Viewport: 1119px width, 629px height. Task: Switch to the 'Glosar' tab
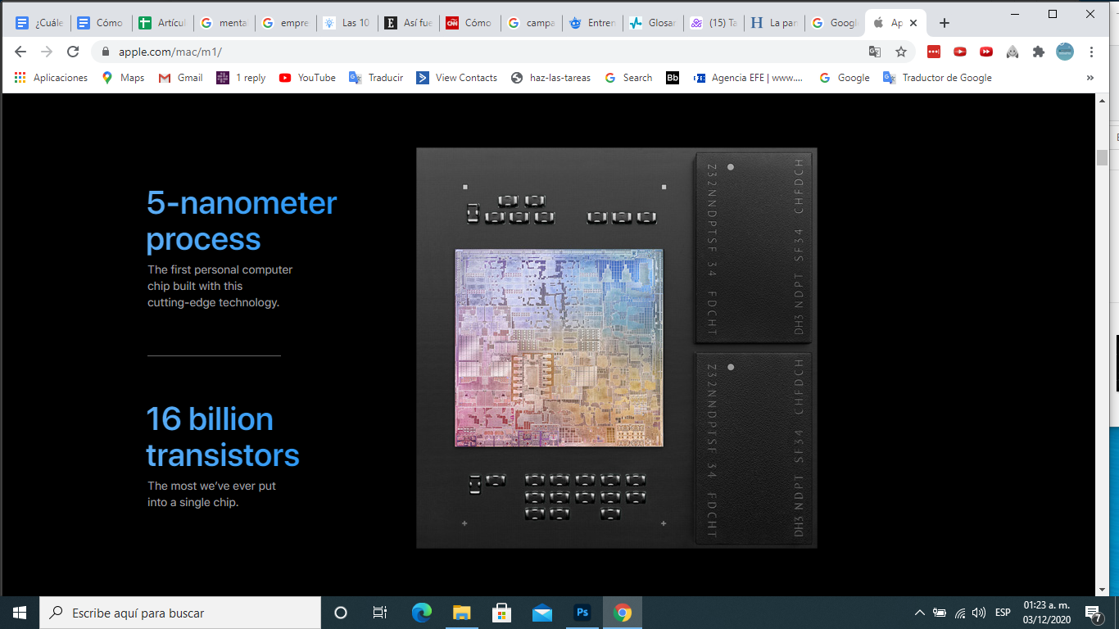click(x=654, y=23)
